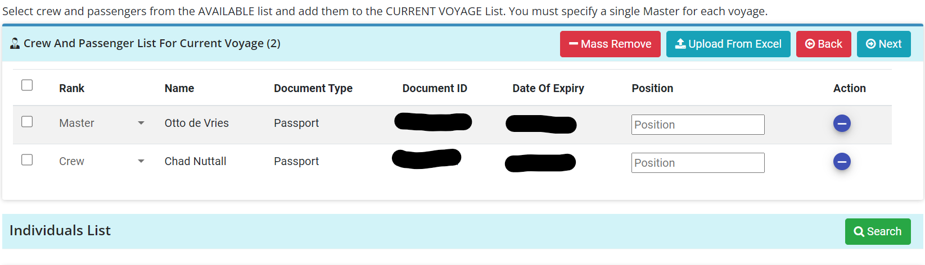Check the box for Chad Nuttall

(27, 160)
